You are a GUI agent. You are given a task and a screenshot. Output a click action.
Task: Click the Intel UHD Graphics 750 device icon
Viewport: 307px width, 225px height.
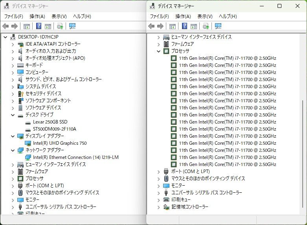pyautogui.click(x=28, y=143)
